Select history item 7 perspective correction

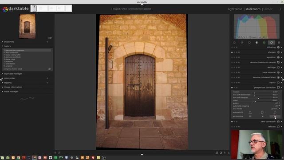click(27, 50)
